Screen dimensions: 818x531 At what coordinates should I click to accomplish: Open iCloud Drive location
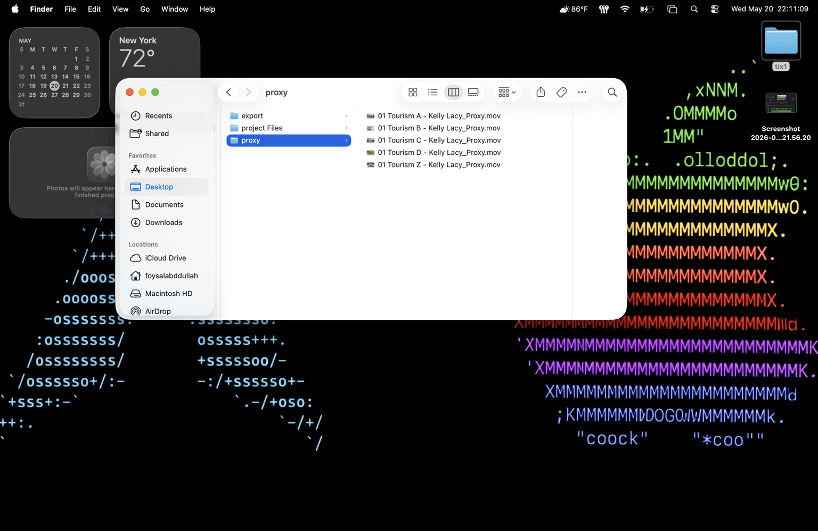click(167, 258)
